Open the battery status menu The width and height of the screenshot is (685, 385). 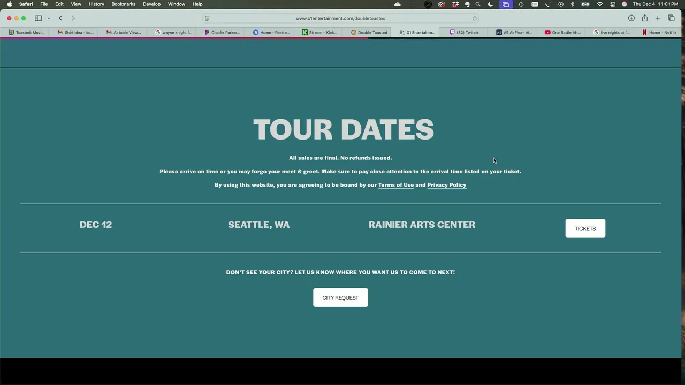click(585, 4)
